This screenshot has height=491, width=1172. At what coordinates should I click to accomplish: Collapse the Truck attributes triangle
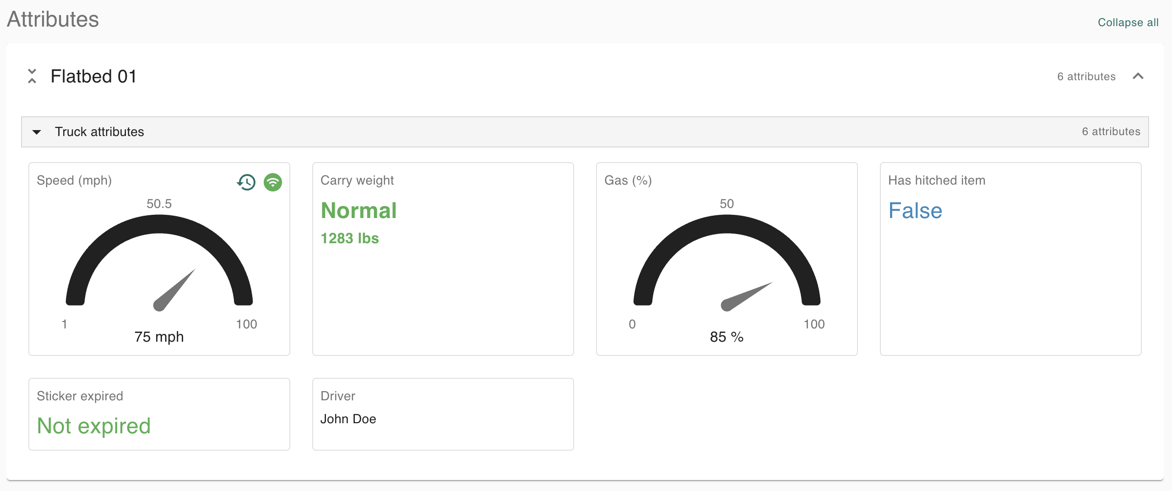click(37, 132)
